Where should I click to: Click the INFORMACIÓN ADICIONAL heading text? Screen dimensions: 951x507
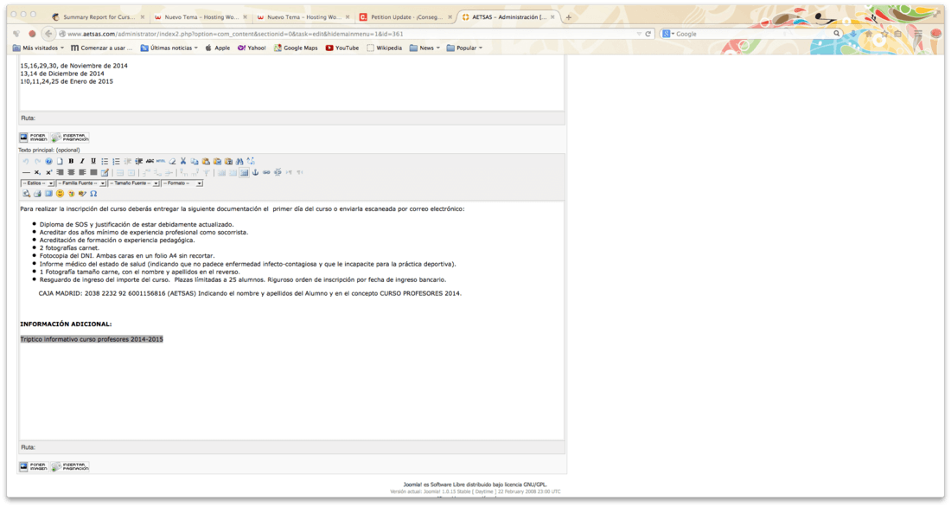tap(66, 324)
